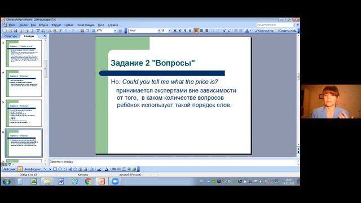Click the Конструктор button
361x203 pixels.
click(x=265, y=30)
